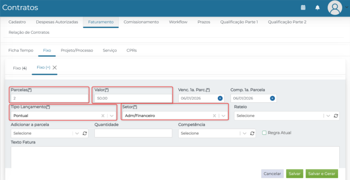Focus the Valor input field
350x180 pixels.
pos(133,98)
